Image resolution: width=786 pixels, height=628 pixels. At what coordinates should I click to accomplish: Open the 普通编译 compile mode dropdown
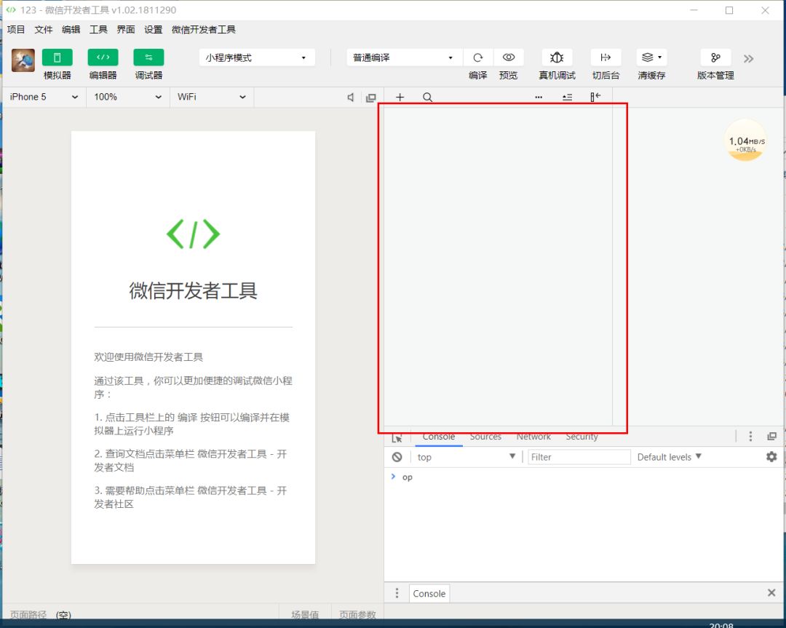pos(404,57)
